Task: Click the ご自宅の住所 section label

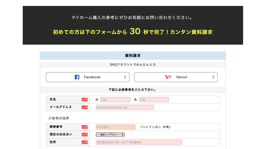Action: [x=59, y=118]
